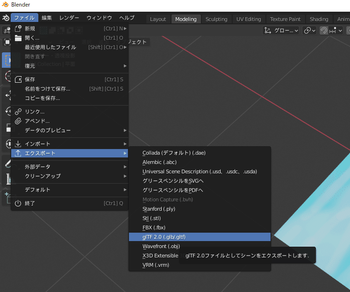
Task: Export as Stanford (.ply)
Action: coord(200,209)
